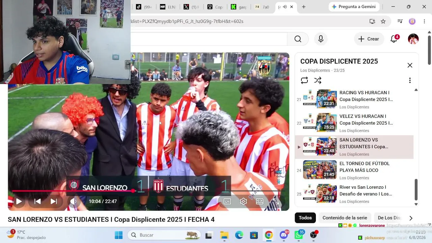Click the browser address bar URL
The width and height of the screenshot is (432, 243).
pos(187,21)
